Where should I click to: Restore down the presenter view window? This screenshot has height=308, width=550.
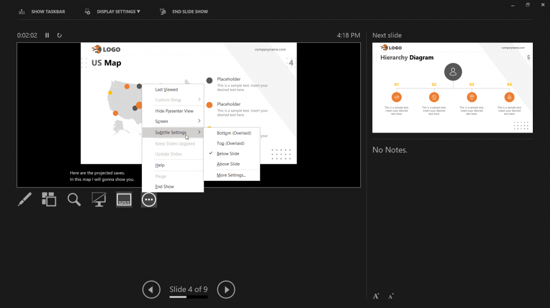pyautogui.click(x=527, y=5)
